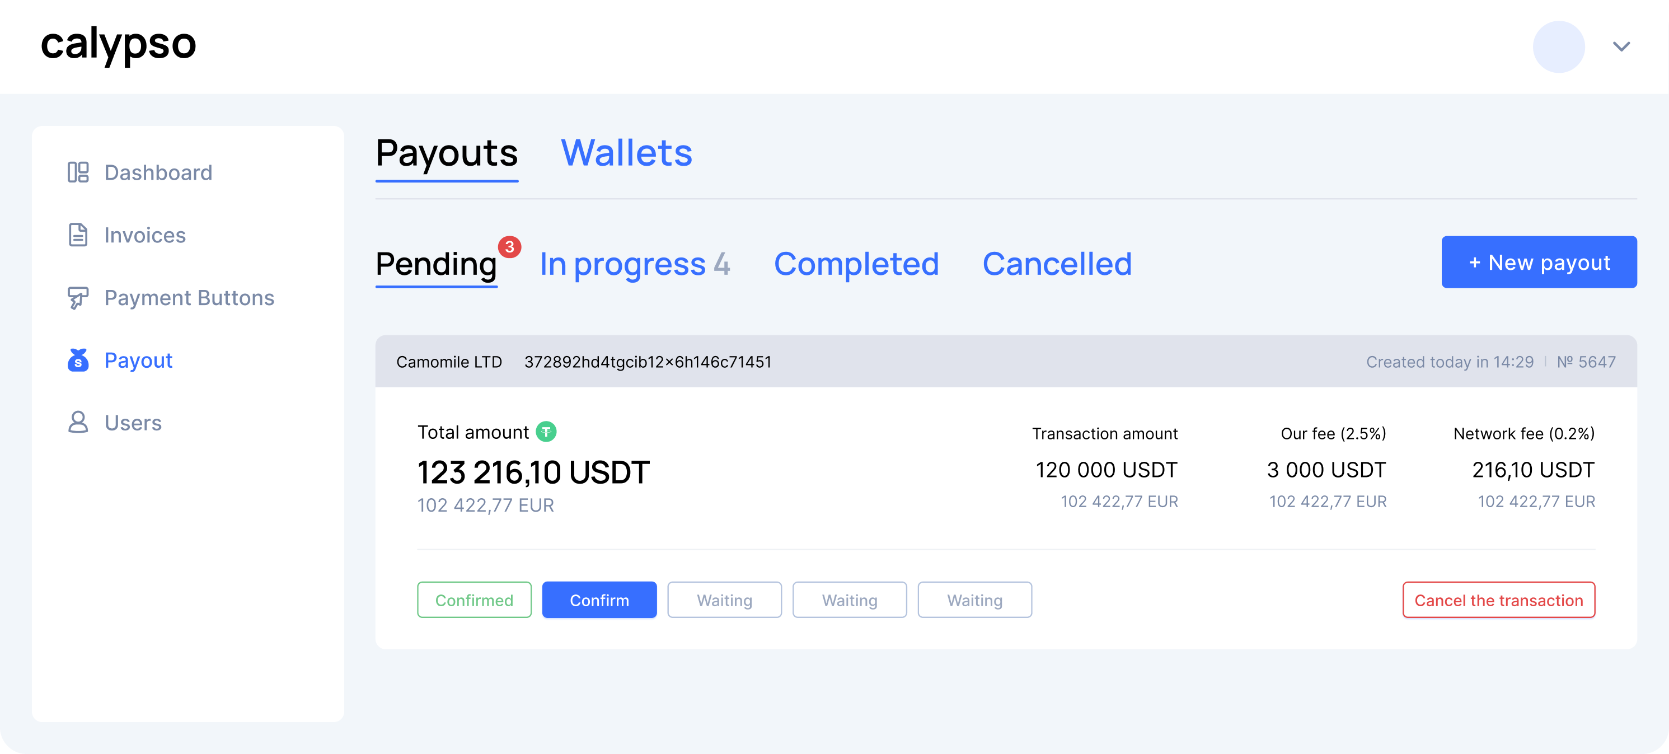
Task: Click the calypso logo
Action: (119, 44)
